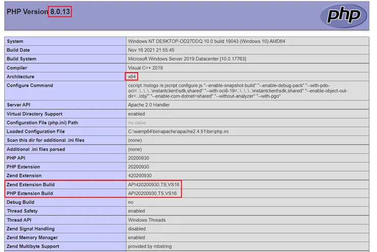Select the cscript /nologo configure command text
Screen dimensions: 377x252
point(237,91)
